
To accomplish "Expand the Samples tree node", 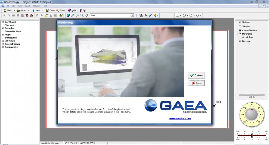I will (x=3, y=28).
